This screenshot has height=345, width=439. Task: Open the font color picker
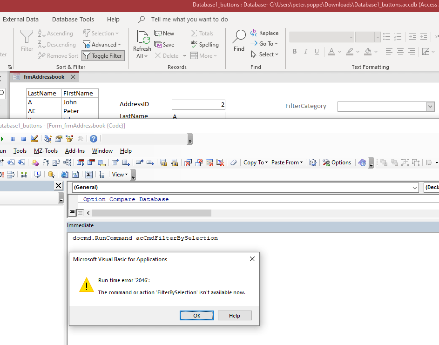[x=338, y=52]
